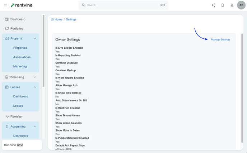Collapse the Property section chevron

(x=35, y=39)
